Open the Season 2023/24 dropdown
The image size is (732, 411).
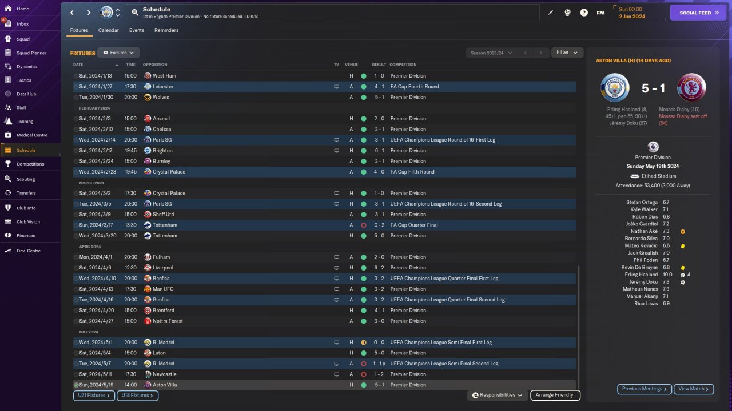[491, 53]
